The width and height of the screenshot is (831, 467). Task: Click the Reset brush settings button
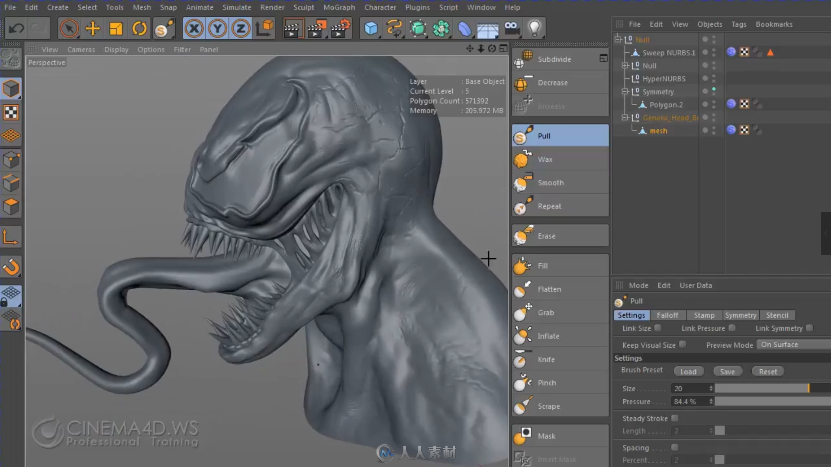(x=768, y=371)
